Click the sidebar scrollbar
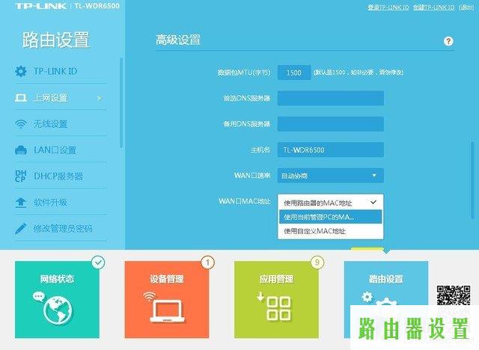The image size is (479, 350). tap(121, 103)
